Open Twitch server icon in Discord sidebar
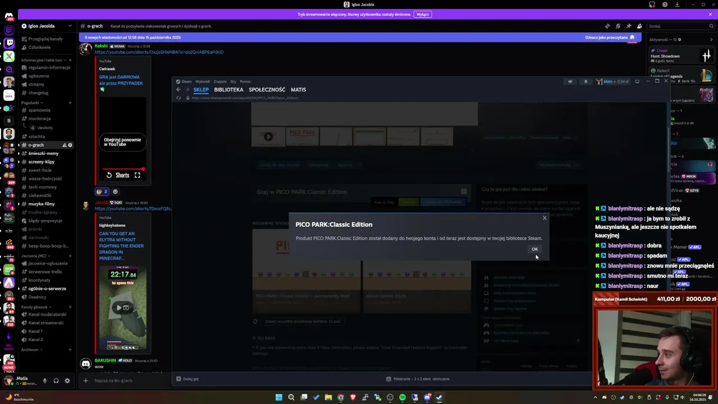718x404 pixels. click(x=9, y=43)
